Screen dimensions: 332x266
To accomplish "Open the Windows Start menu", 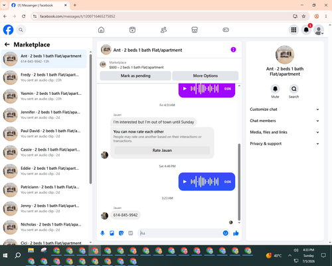I will [x=5, y=255].
